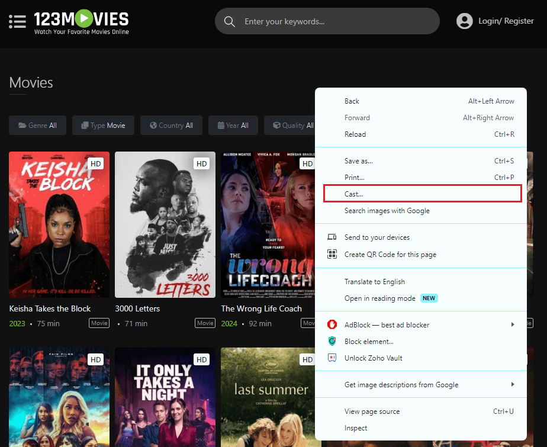The image size is (547, 447).
Task: Open the Keisha Takes the Block title link
Action: (50, 308)
